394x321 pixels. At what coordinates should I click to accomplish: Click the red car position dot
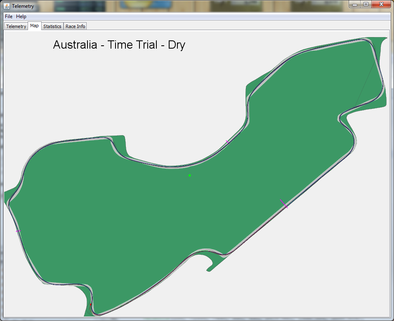pos(91,305)
